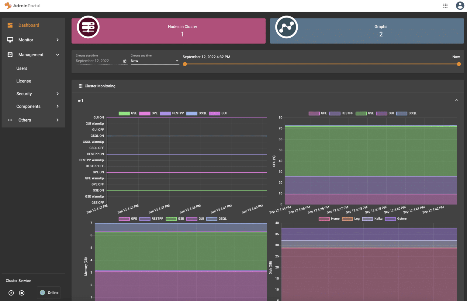The width and height of the screenshot is (467, 301).
Task: Open the License page link
Action: point(24,81)
